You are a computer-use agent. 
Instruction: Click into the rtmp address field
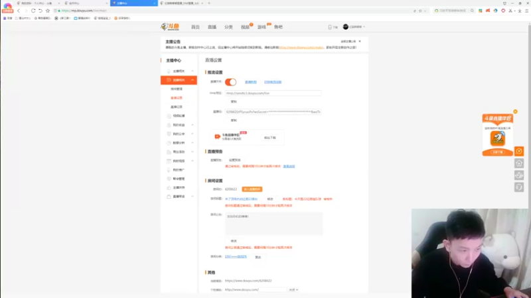tap(273, 93)
